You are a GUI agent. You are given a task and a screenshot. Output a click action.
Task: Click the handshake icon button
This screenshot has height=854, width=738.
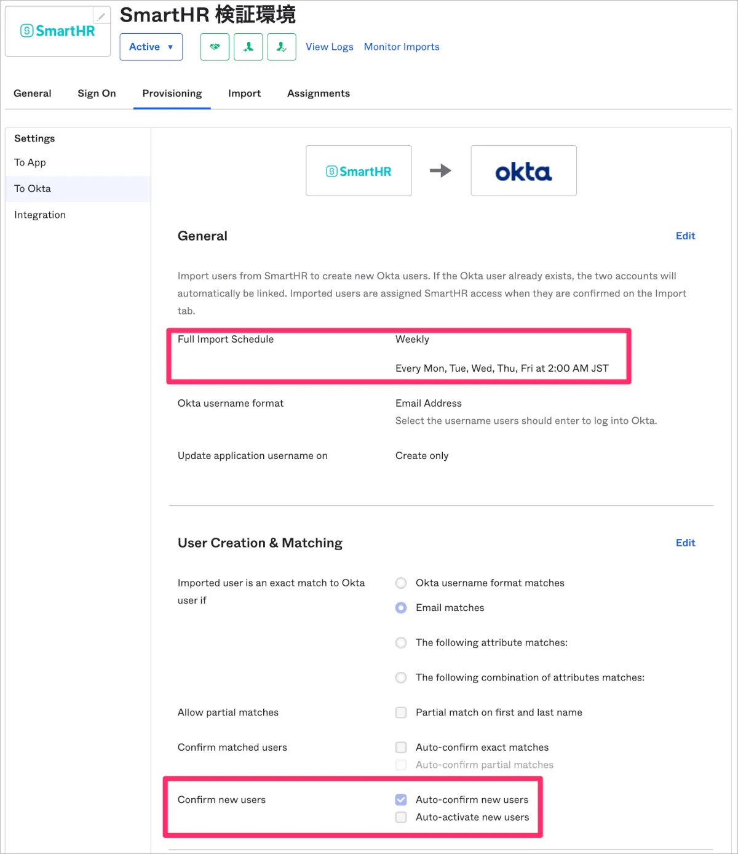pos(215,47)
